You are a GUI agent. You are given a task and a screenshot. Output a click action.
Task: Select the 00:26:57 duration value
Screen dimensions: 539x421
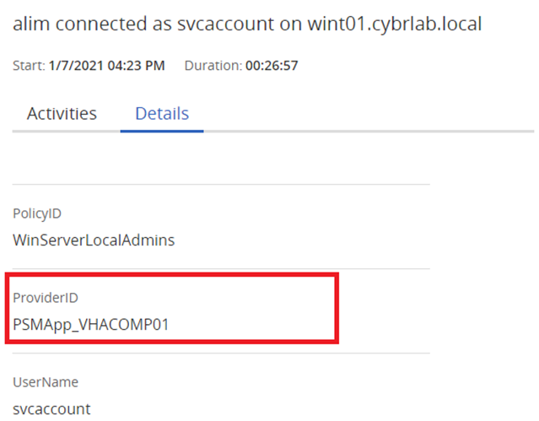(x=272, y=66)
